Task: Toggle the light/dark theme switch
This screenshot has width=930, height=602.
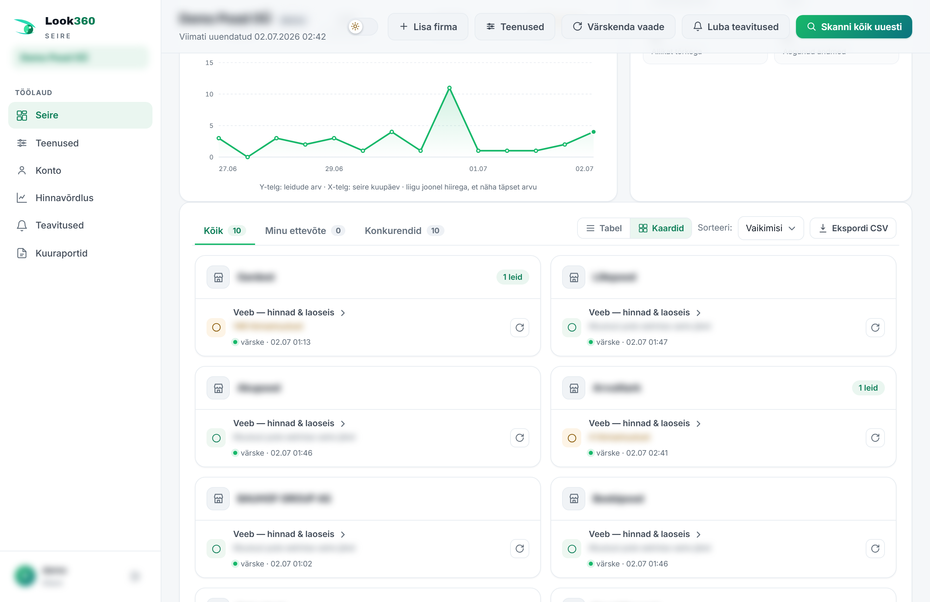Action: coord(362,27)
